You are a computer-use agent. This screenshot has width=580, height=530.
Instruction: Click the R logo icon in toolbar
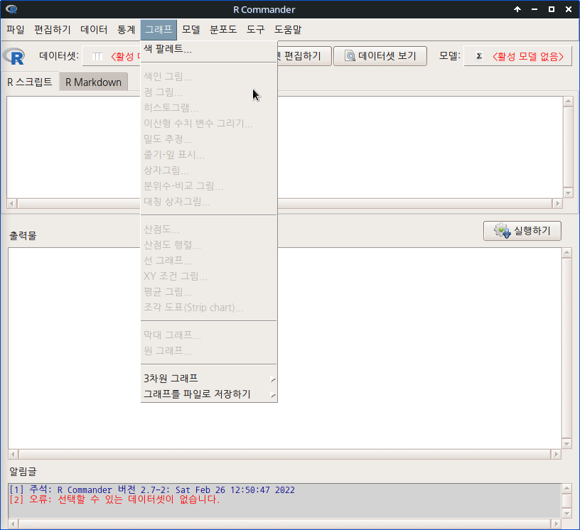pyautogui.click(x=14, y=57)
